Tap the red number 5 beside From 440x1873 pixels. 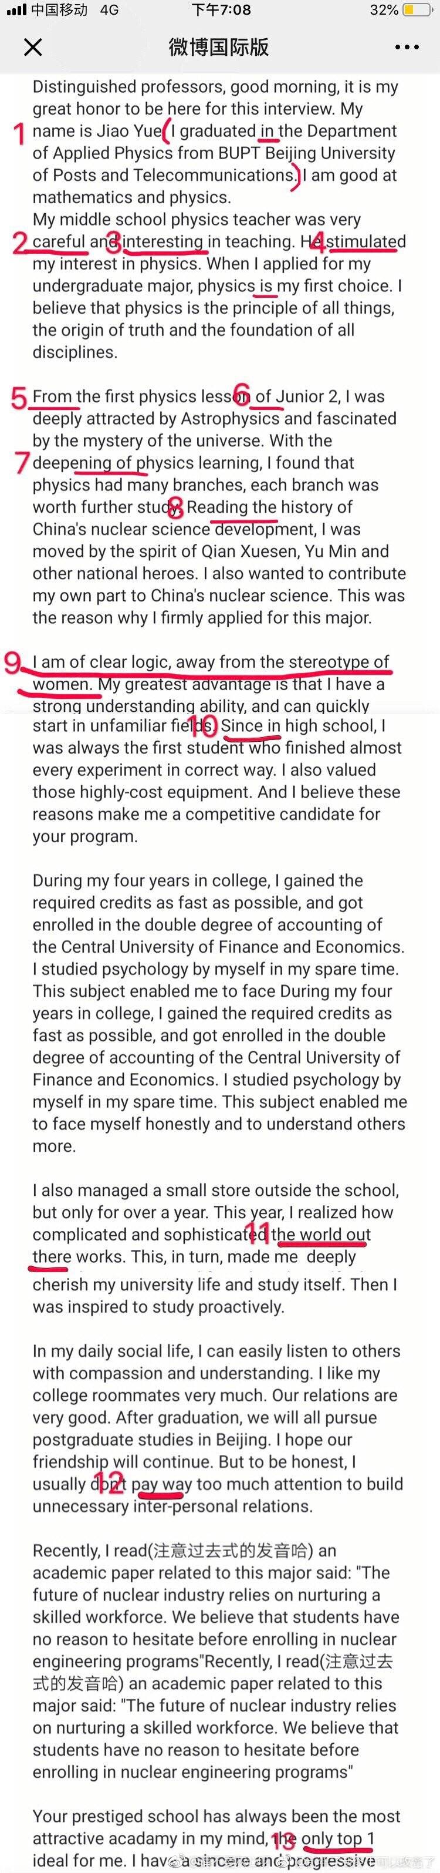[x=19, y=398]
